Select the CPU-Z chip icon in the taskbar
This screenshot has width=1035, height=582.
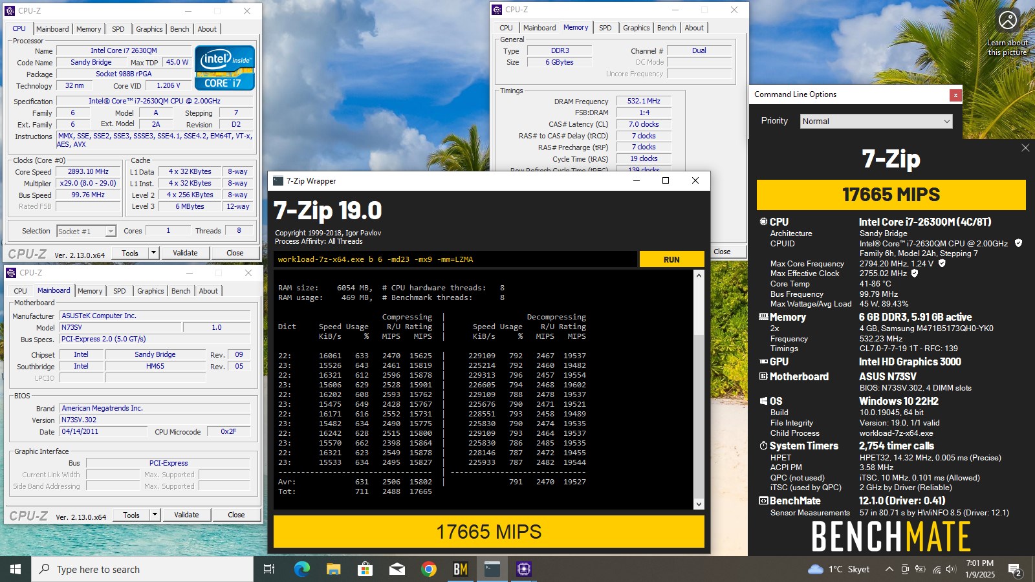[524, 569]
